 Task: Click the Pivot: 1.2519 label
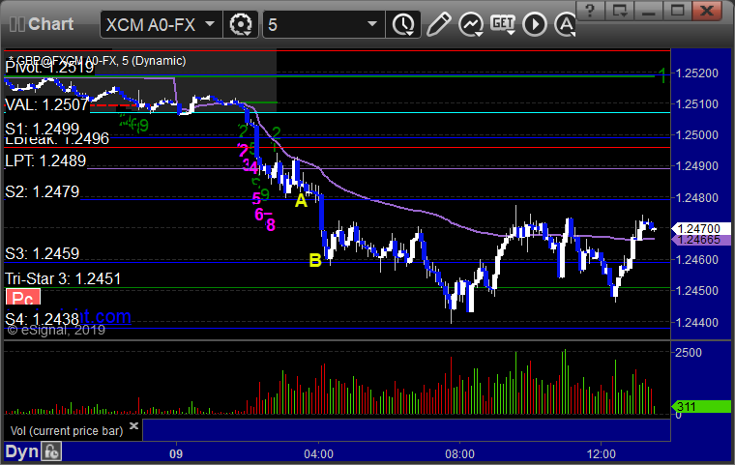(x=49, y=68)
